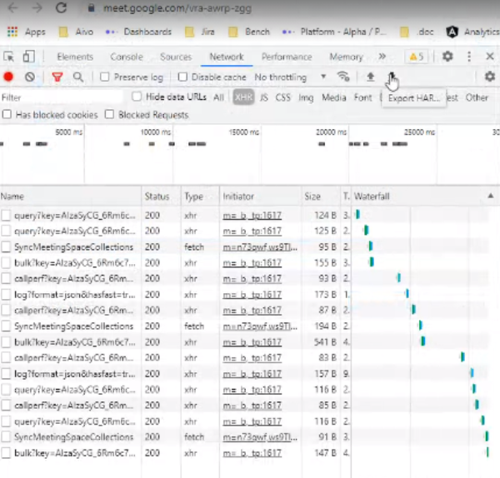Select the Font filter type
The height and width of the screenshot is (478, 500).
pos(362,97)
